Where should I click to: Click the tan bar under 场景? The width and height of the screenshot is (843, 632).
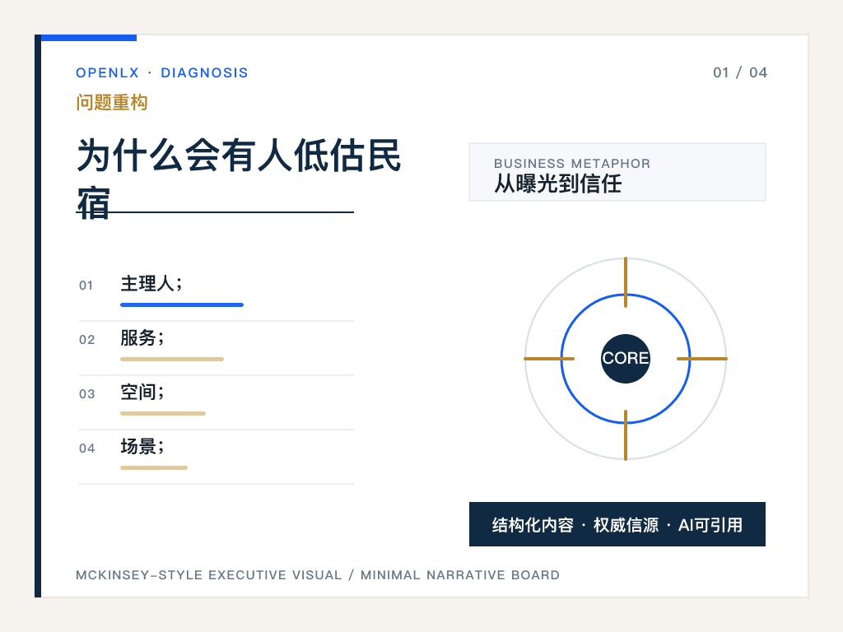(154, 467)
